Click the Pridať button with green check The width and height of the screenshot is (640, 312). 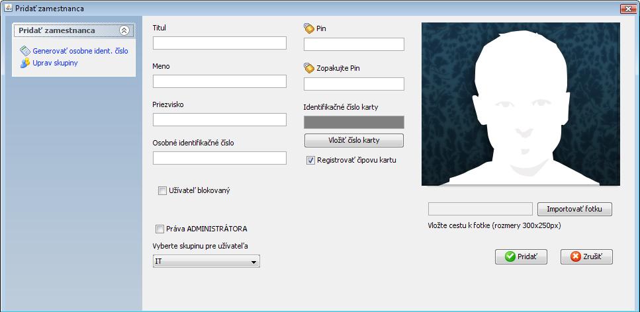pyautogui.click(x=521, y=257)
